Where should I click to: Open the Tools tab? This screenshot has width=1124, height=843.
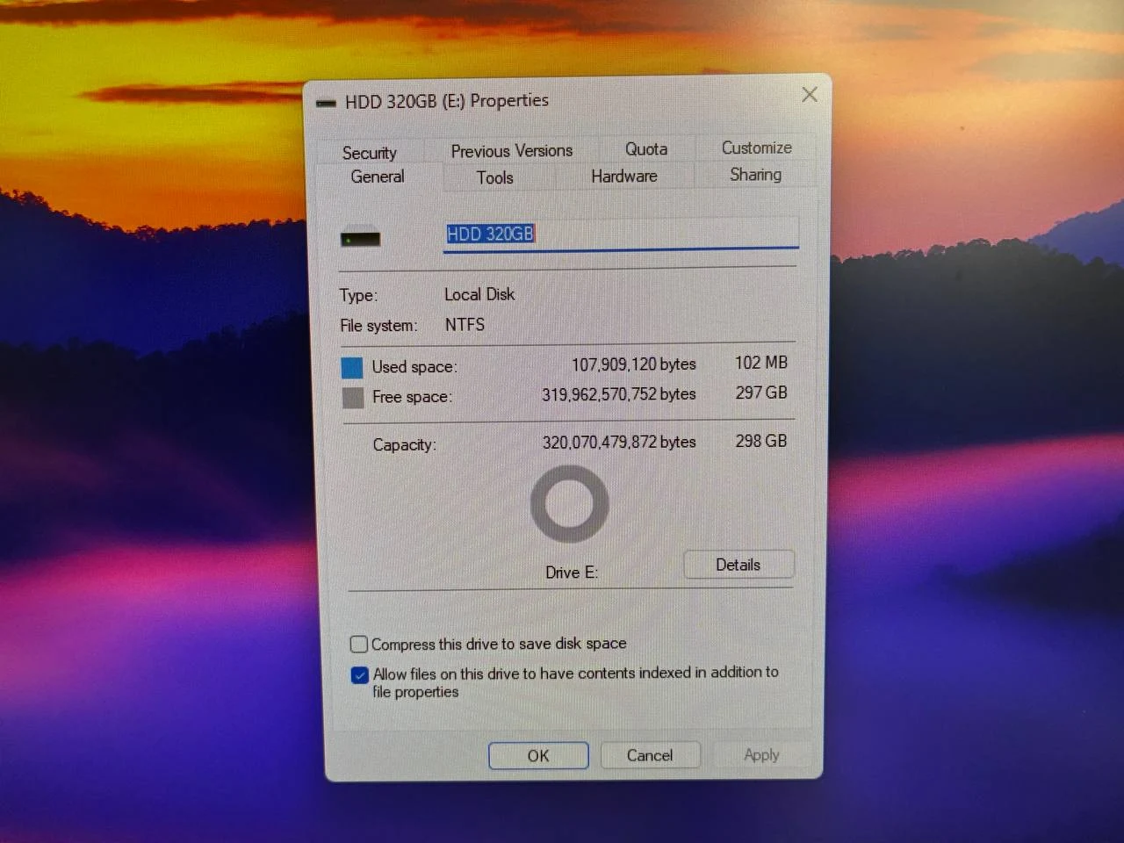[495, 177]
